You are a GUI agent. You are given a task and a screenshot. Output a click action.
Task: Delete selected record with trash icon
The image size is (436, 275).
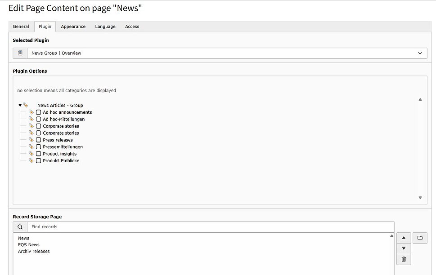click(404, 259)
